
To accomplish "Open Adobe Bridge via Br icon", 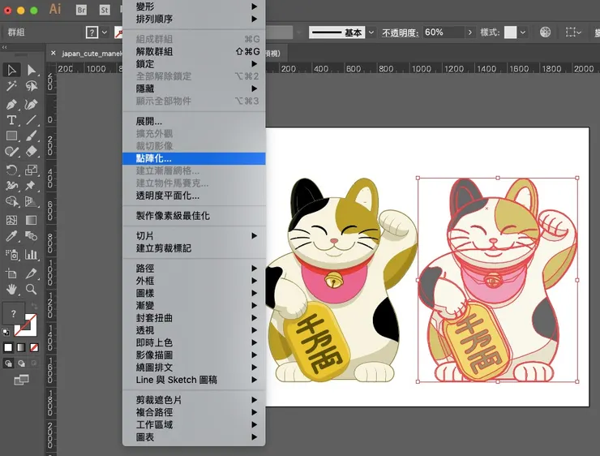I will 81,10.
